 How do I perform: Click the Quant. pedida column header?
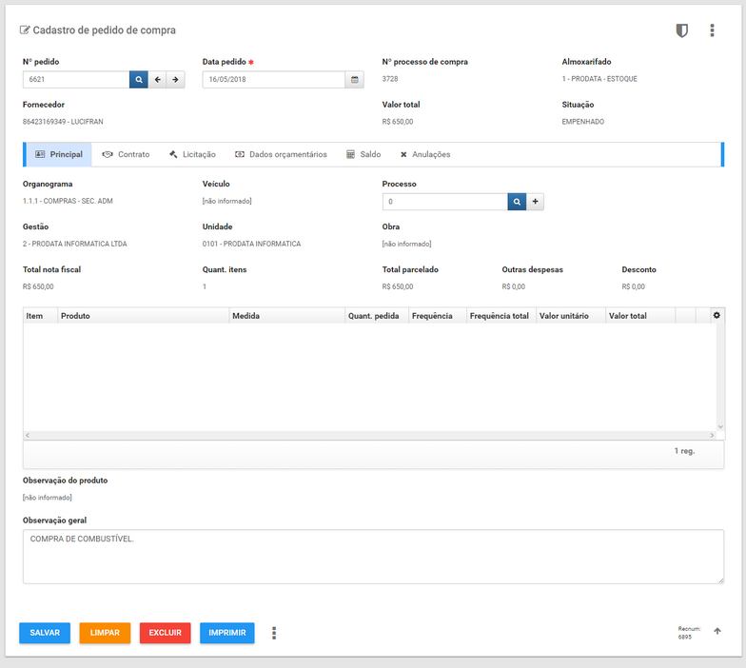(x=377, y=316)
